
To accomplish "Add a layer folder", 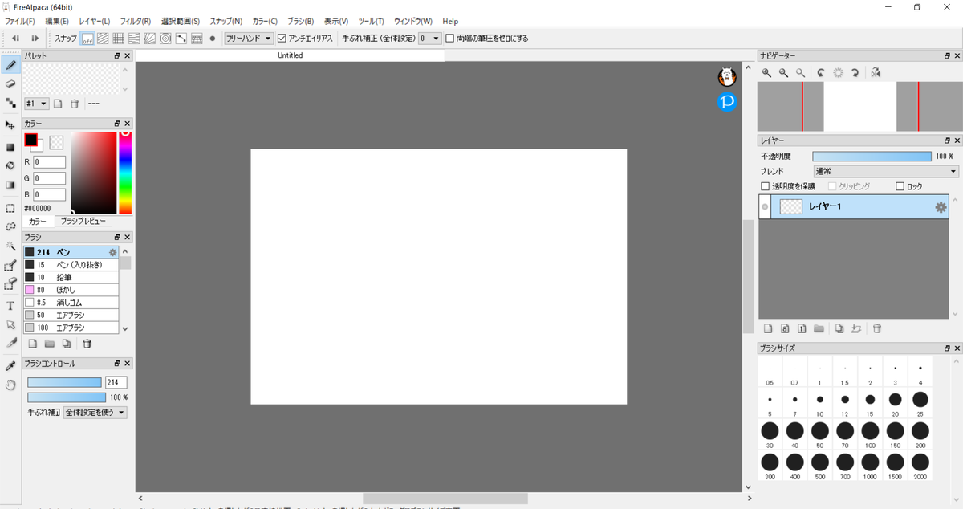I will point(819,328).
